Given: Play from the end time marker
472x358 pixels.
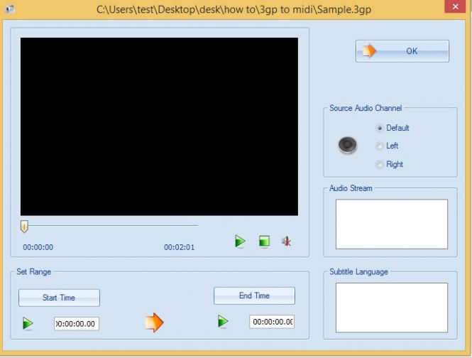Looking at the screenshot, I should (223, 322).
